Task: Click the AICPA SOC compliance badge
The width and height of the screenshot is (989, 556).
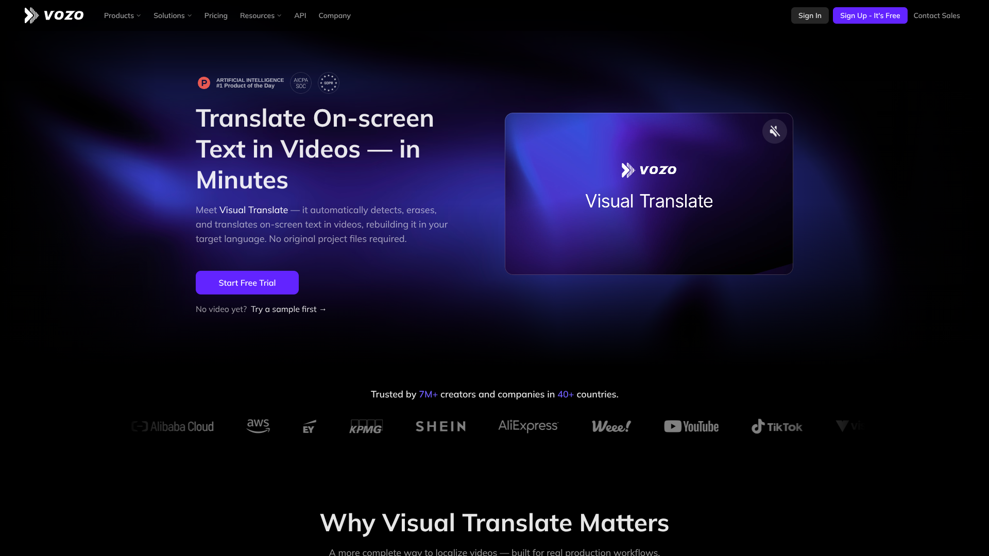Action: 300,82
